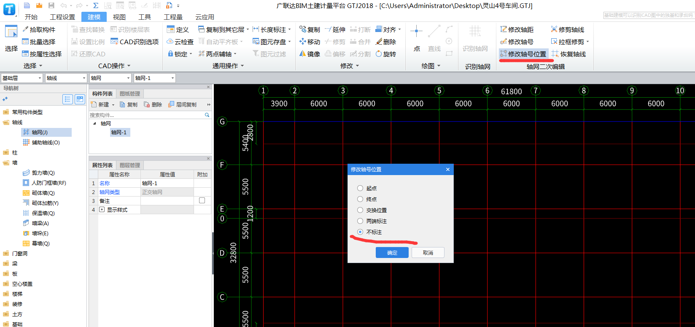Collapse the 轴网 node in component list
Screen dimensions: 695x327
pyautogui.click(x=94, y=123)
